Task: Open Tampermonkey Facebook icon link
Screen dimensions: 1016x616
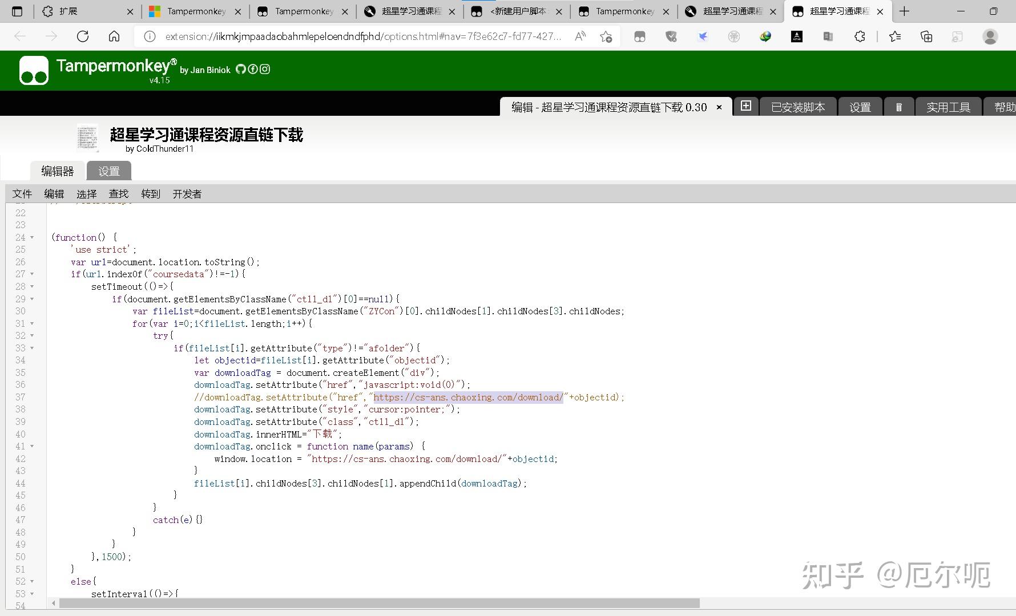Action: 252,69
